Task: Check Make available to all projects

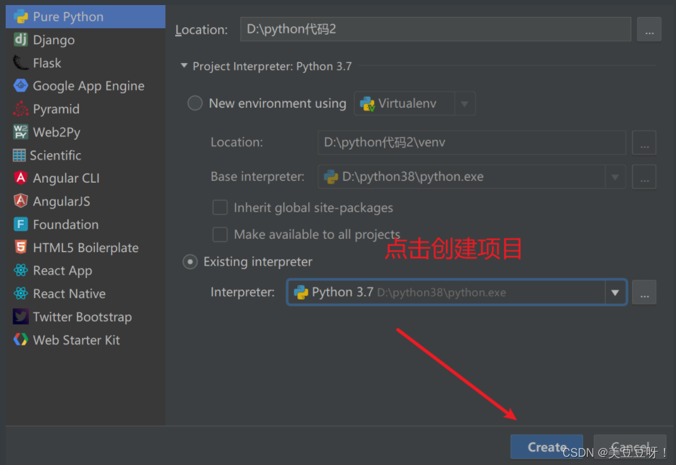Action: [x=221, y=234]
